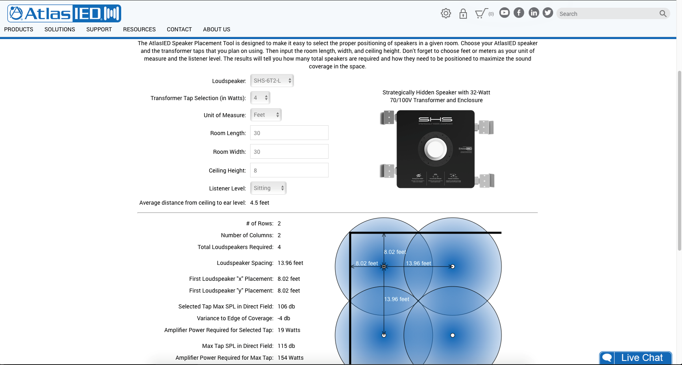Screen dimensions: 682x365
Task: Click the Strategically Hidden Speaker product title
Action: point(436,96)
